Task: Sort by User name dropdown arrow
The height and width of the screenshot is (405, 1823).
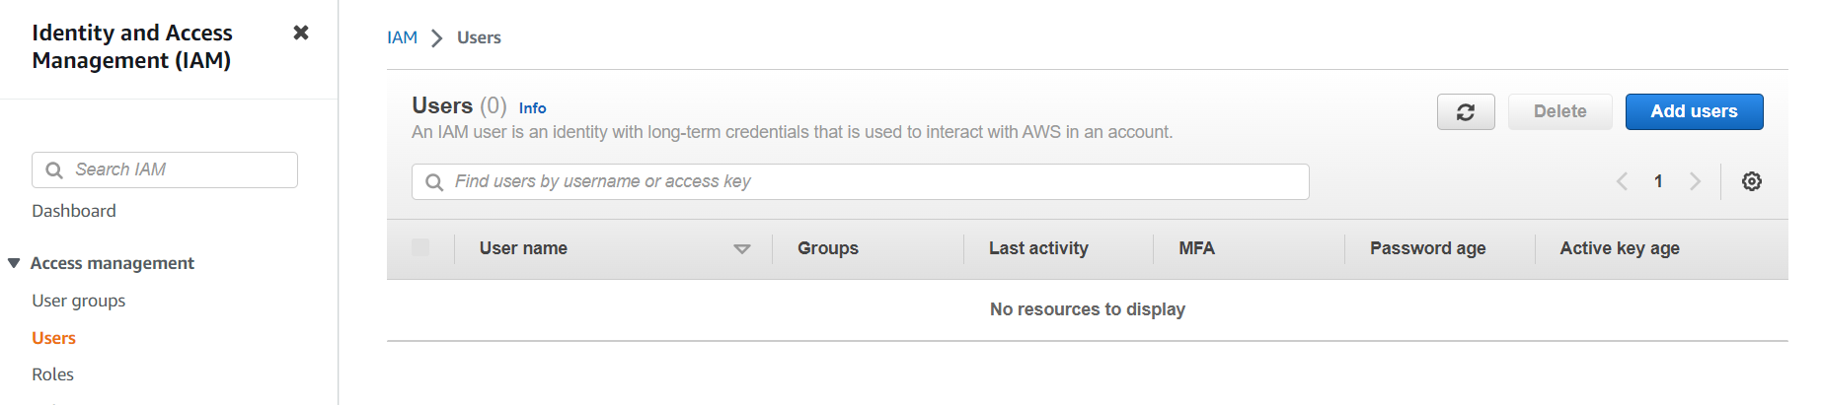Action: (x=742, y=249)
